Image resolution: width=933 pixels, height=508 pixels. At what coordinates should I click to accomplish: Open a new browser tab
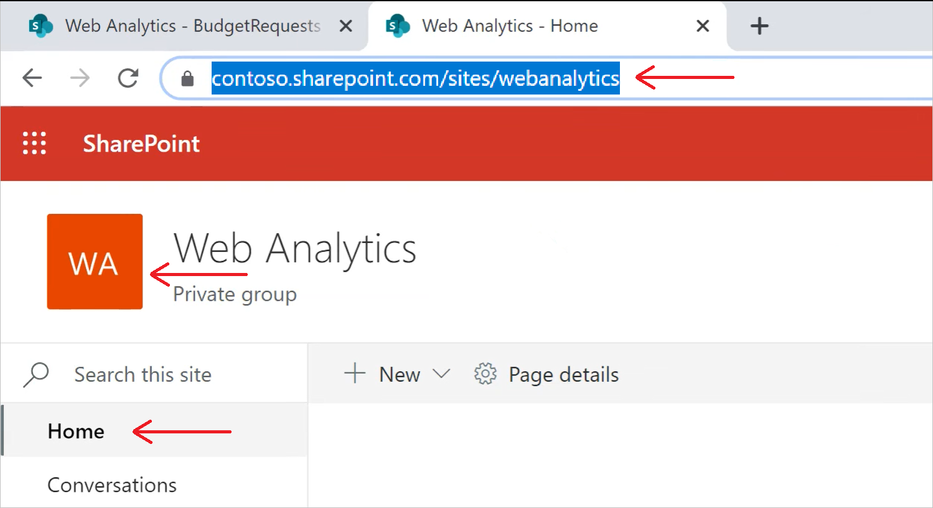click(x=759, y=25)
